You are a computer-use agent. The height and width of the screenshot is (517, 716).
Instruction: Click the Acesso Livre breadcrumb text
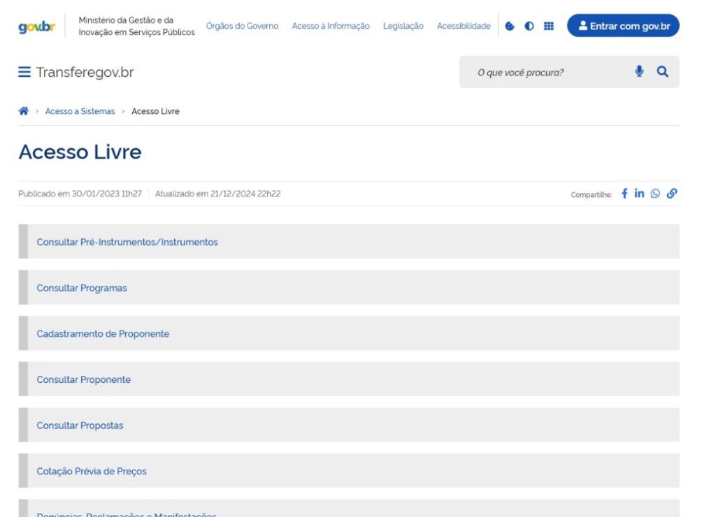coord(155,111)
